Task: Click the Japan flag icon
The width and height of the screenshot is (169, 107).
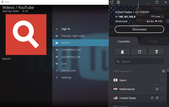Action: pyautogui.click(x=116, y=80)
